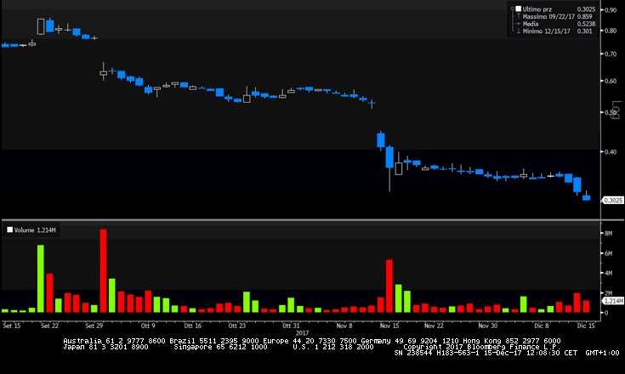This screenshot has height=374, width=625.
Task: Click the 'Minimo 12/15/17' legend text
Action: pos(547,31)
